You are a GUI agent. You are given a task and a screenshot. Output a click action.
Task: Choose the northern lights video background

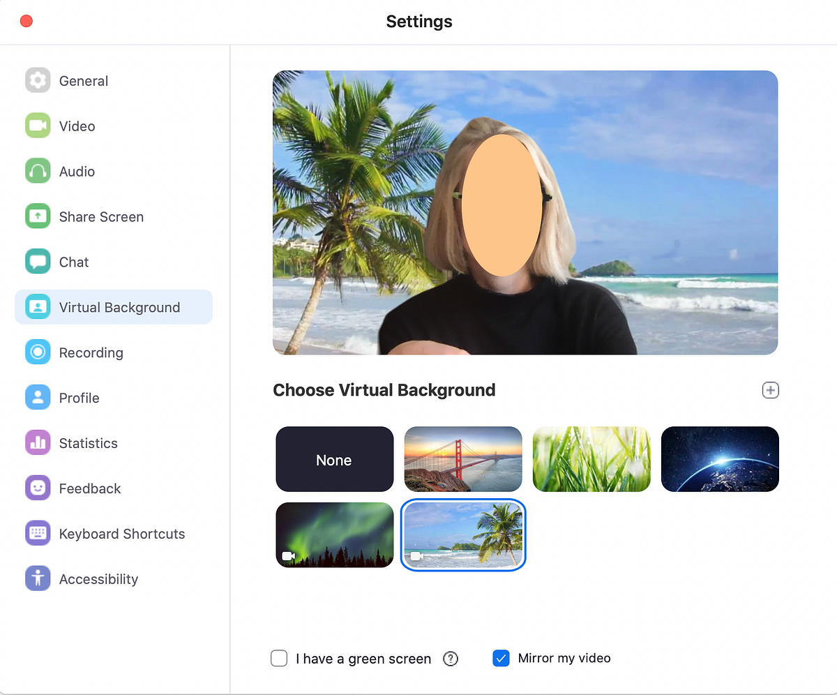pyautogui.click(x=335, y=535)
